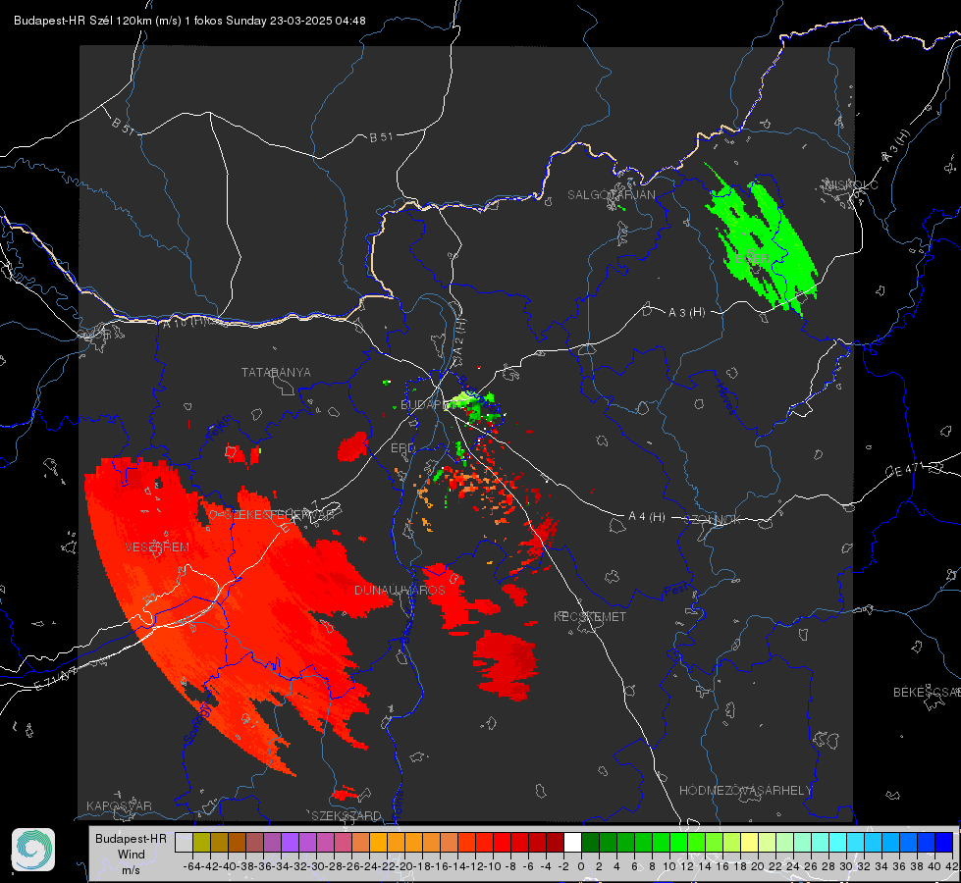Click the Pest county label

point(675,590)
